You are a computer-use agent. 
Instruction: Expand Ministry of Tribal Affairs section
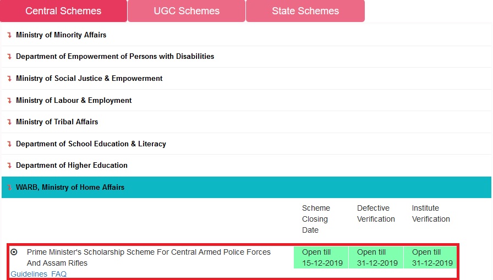[x=57, y=122]
